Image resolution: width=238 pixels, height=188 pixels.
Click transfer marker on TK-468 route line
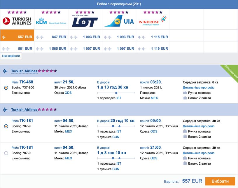coord(116,93)
